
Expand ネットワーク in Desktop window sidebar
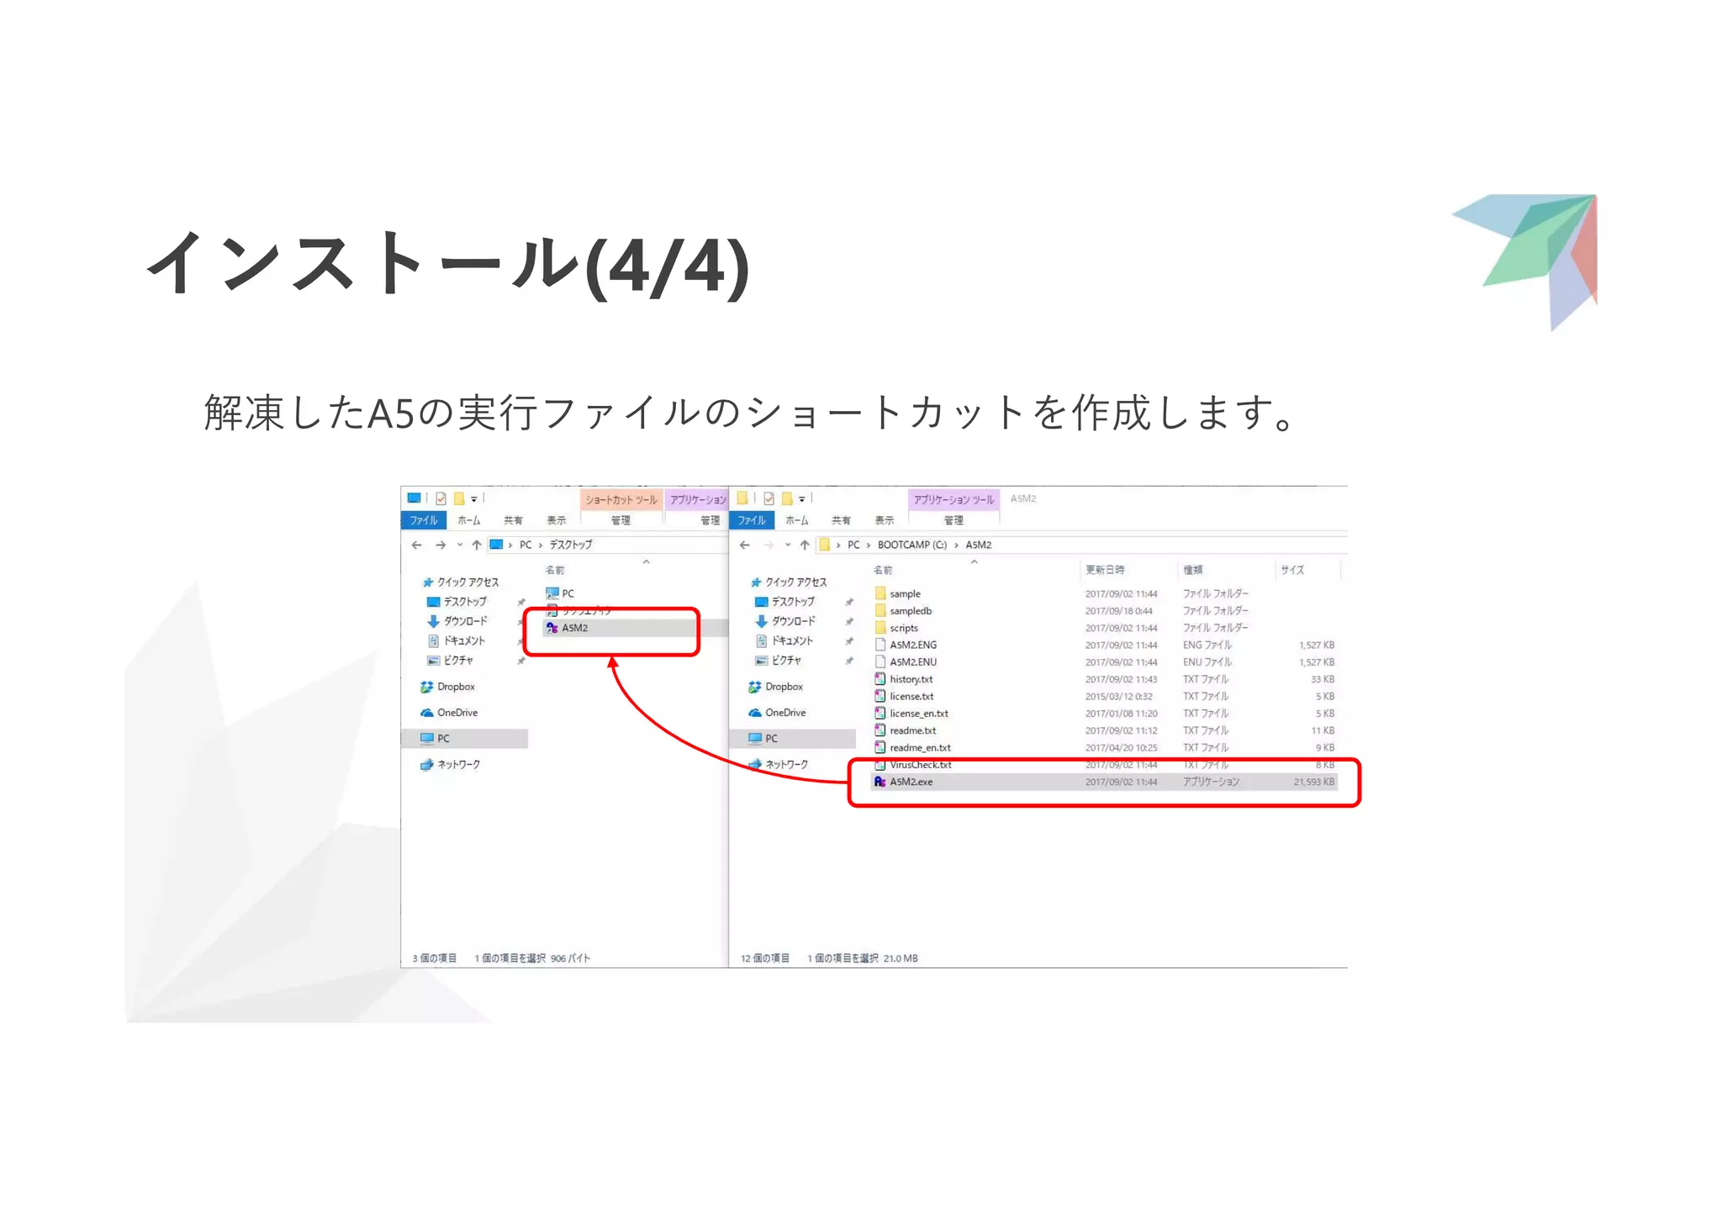coord(450,764)
